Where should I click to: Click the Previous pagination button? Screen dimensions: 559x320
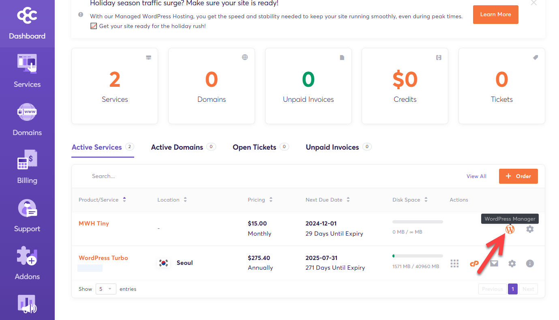pos(493,289)
